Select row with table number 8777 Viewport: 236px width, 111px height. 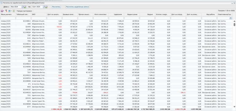pyautogui.click(x=116, y=107)
